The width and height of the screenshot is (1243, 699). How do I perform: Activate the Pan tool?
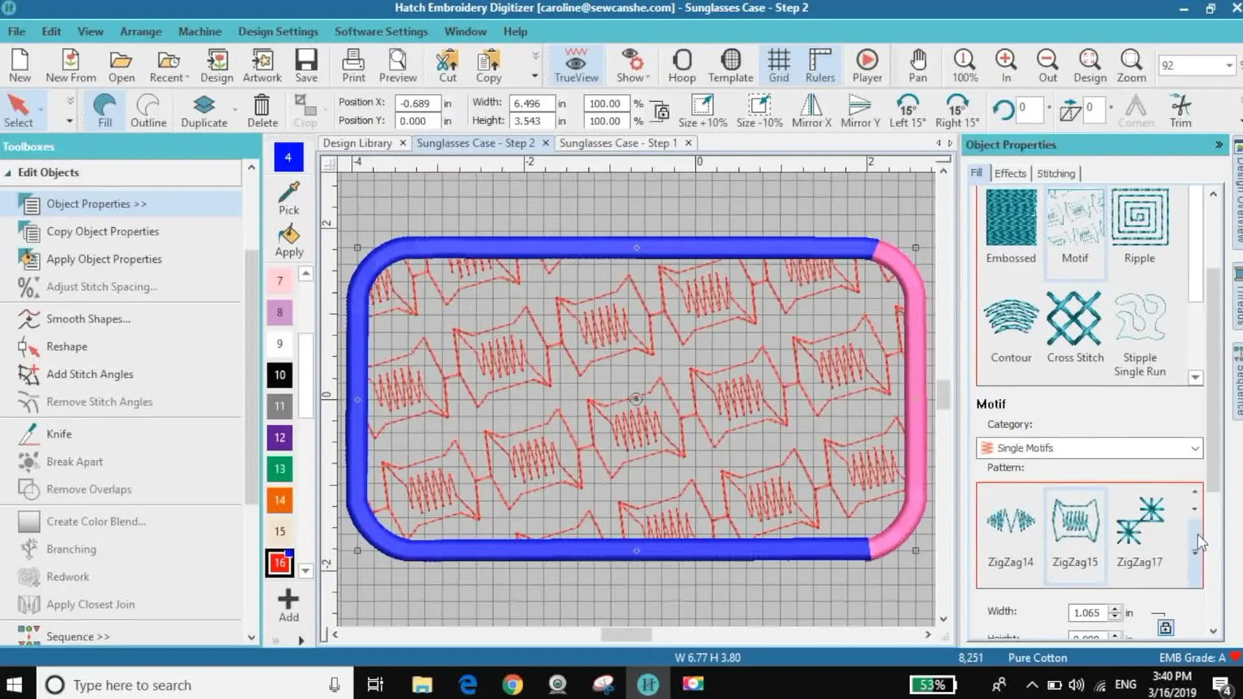click(918, 65)
